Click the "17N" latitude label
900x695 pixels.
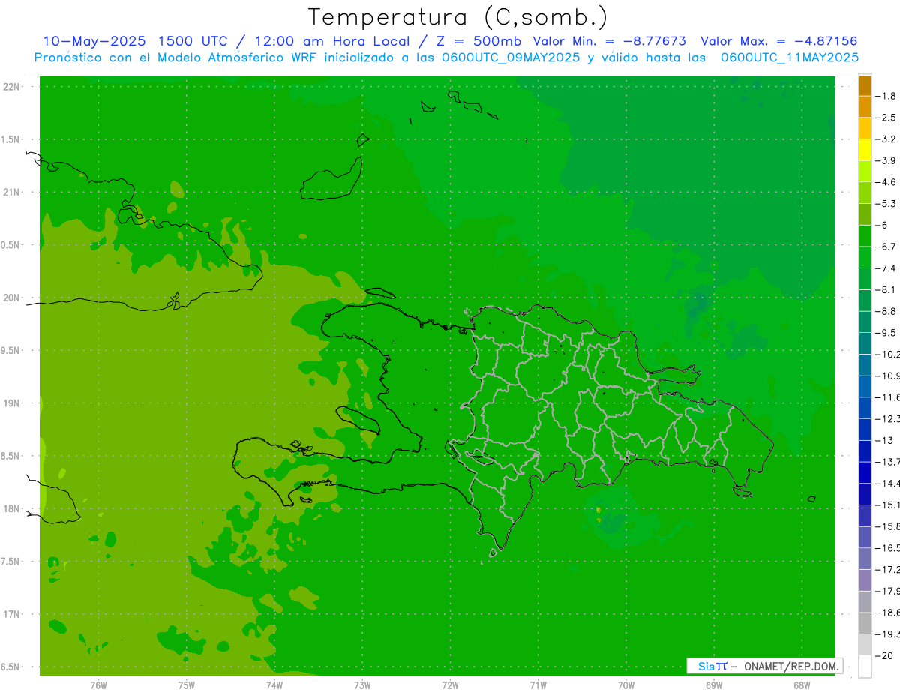[x=11, y=614]
